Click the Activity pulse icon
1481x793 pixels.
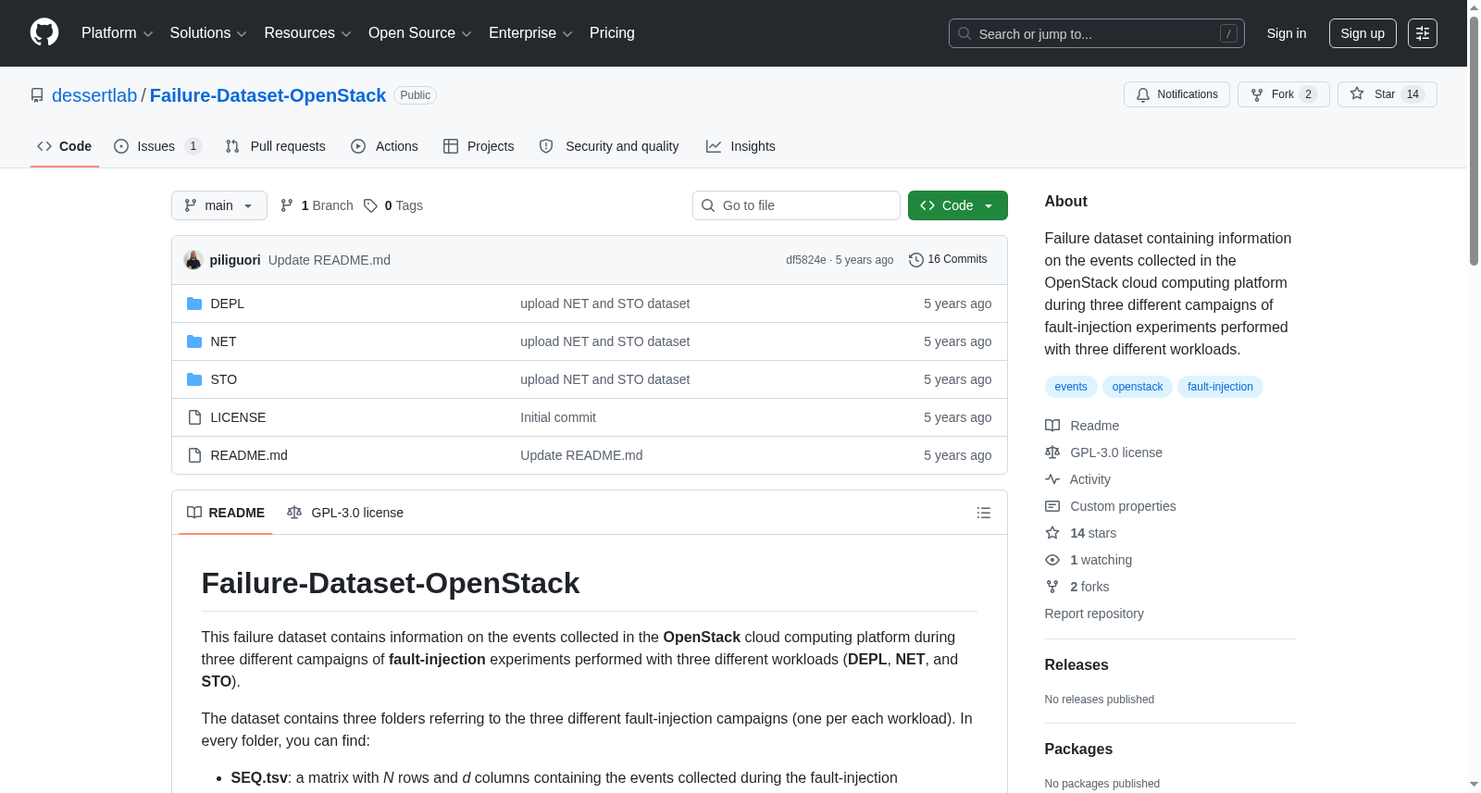pyautogui.click(x=1052, y=479)
